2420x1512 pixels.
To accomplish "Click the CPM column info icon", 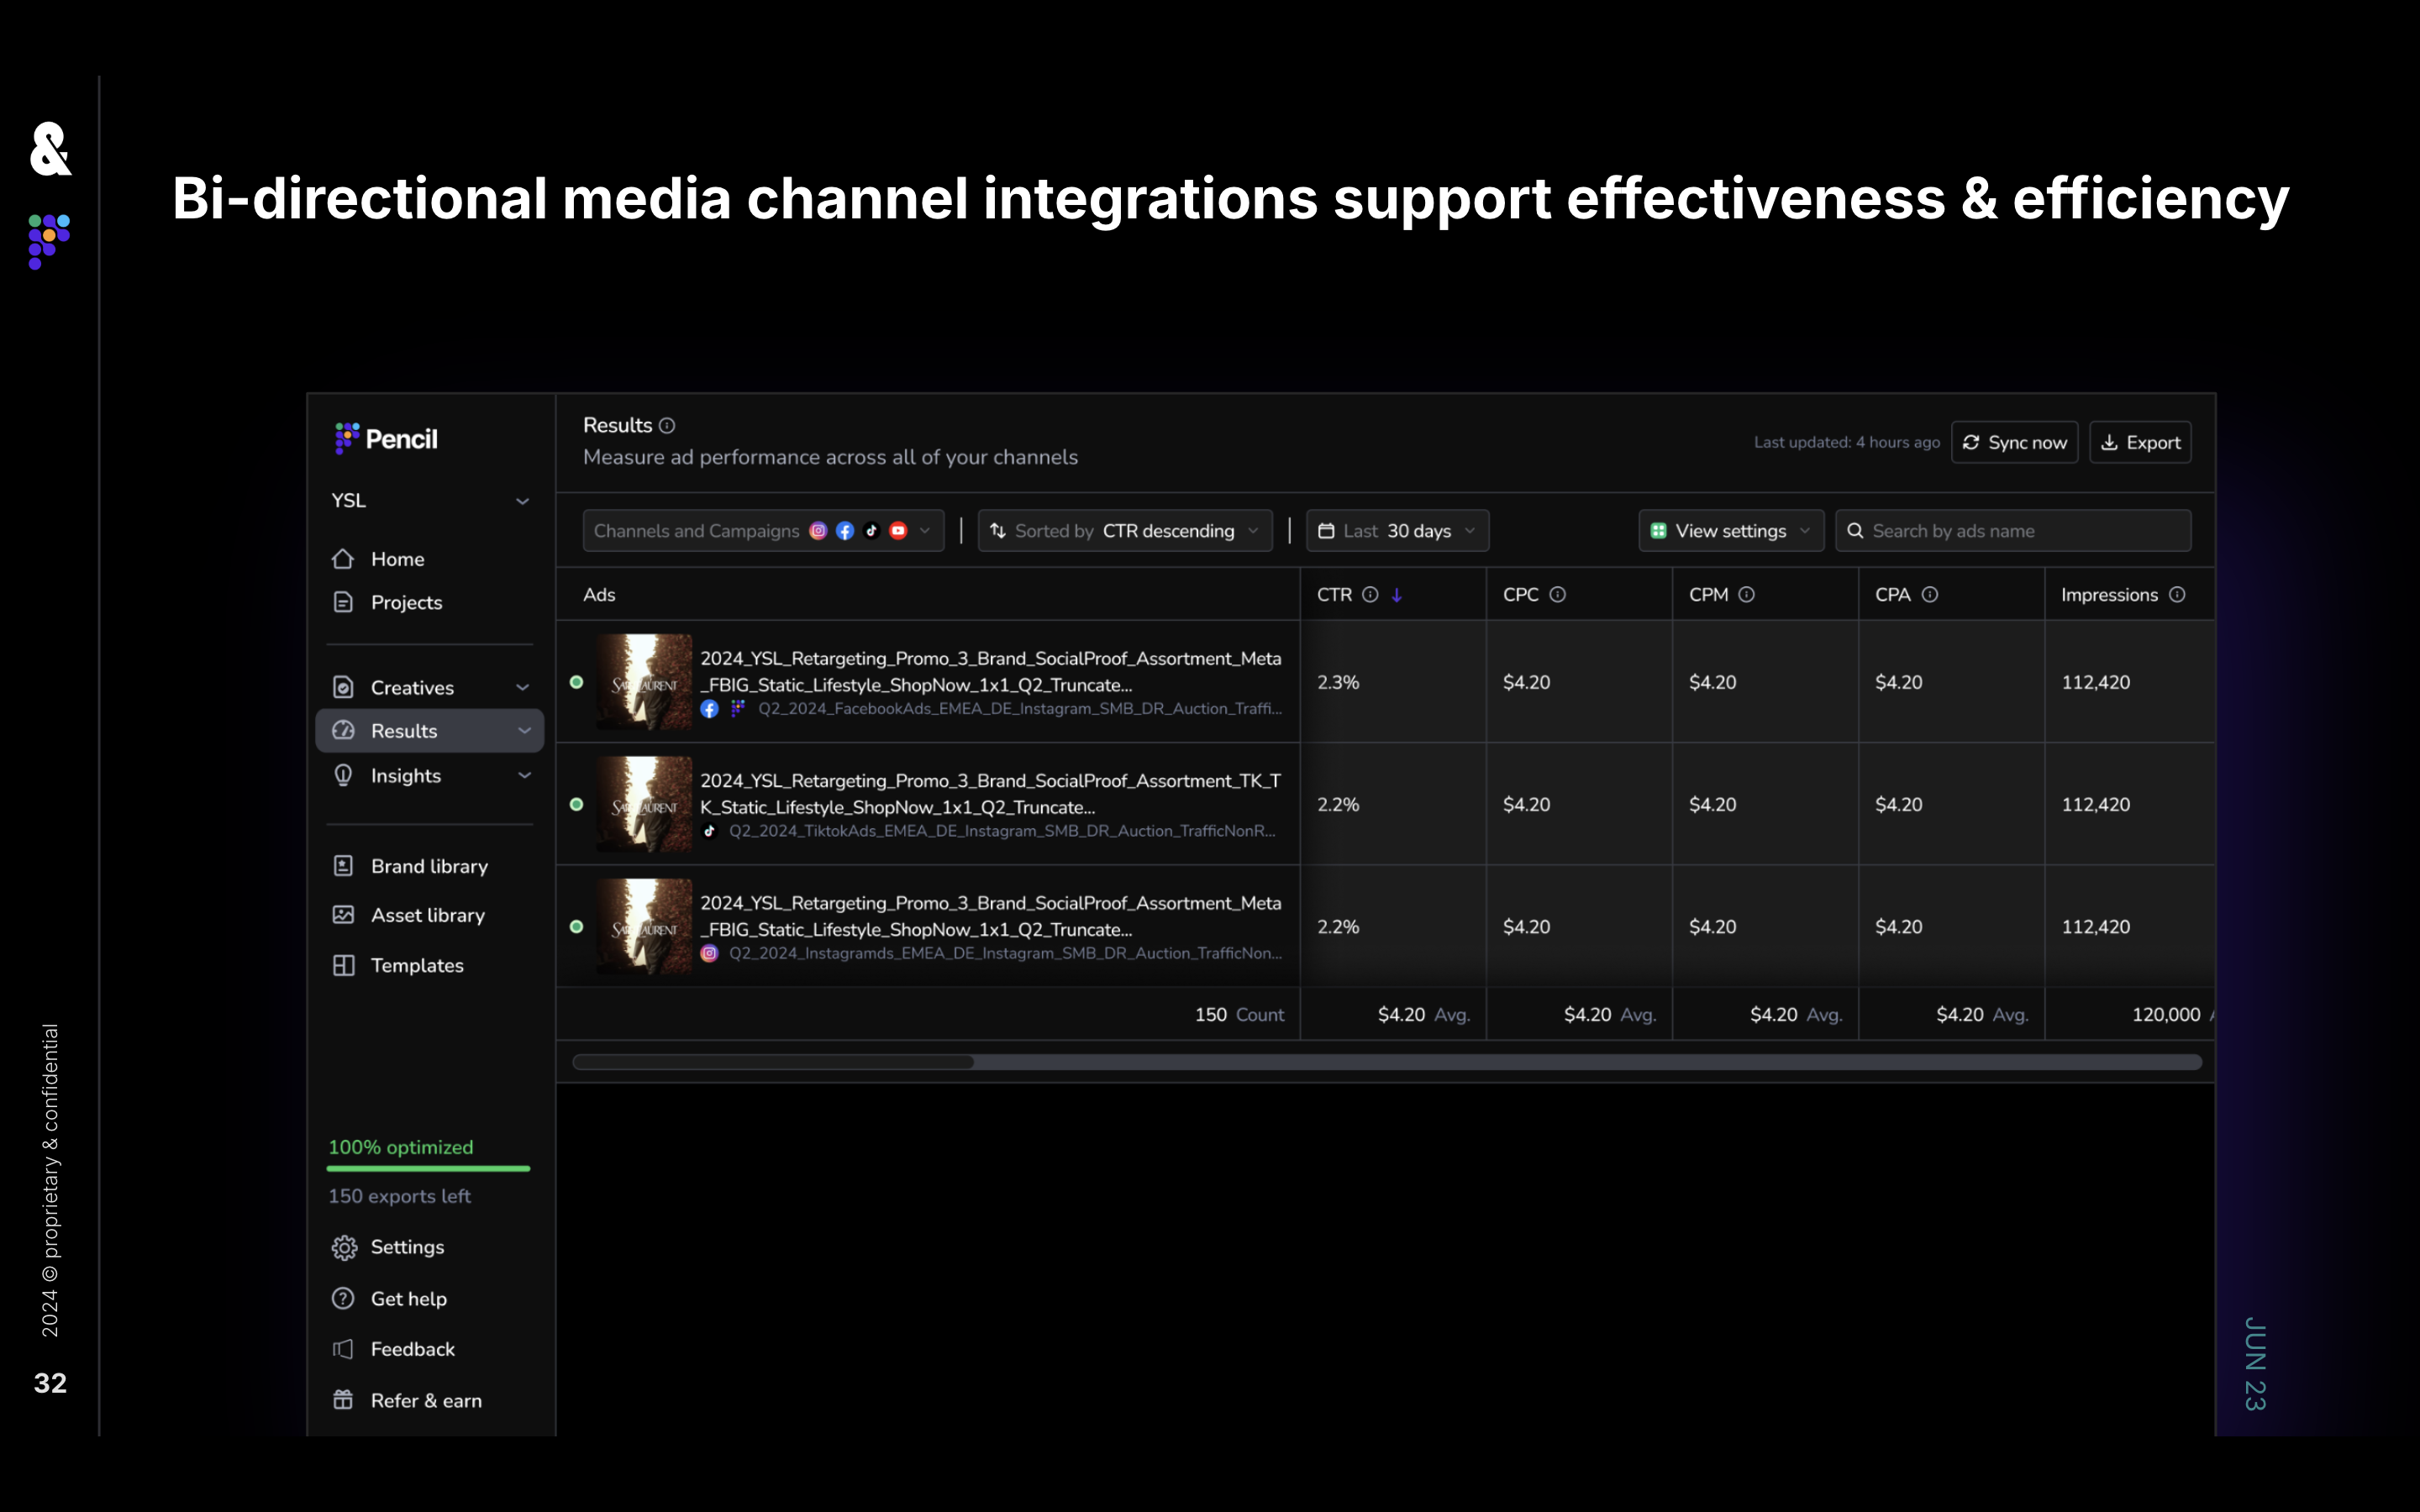I will tap(1746, 594).
